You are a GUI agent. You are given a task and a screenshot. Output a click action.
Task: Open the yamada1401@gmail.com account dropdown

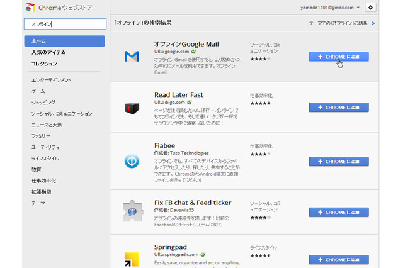click(330, 8)
